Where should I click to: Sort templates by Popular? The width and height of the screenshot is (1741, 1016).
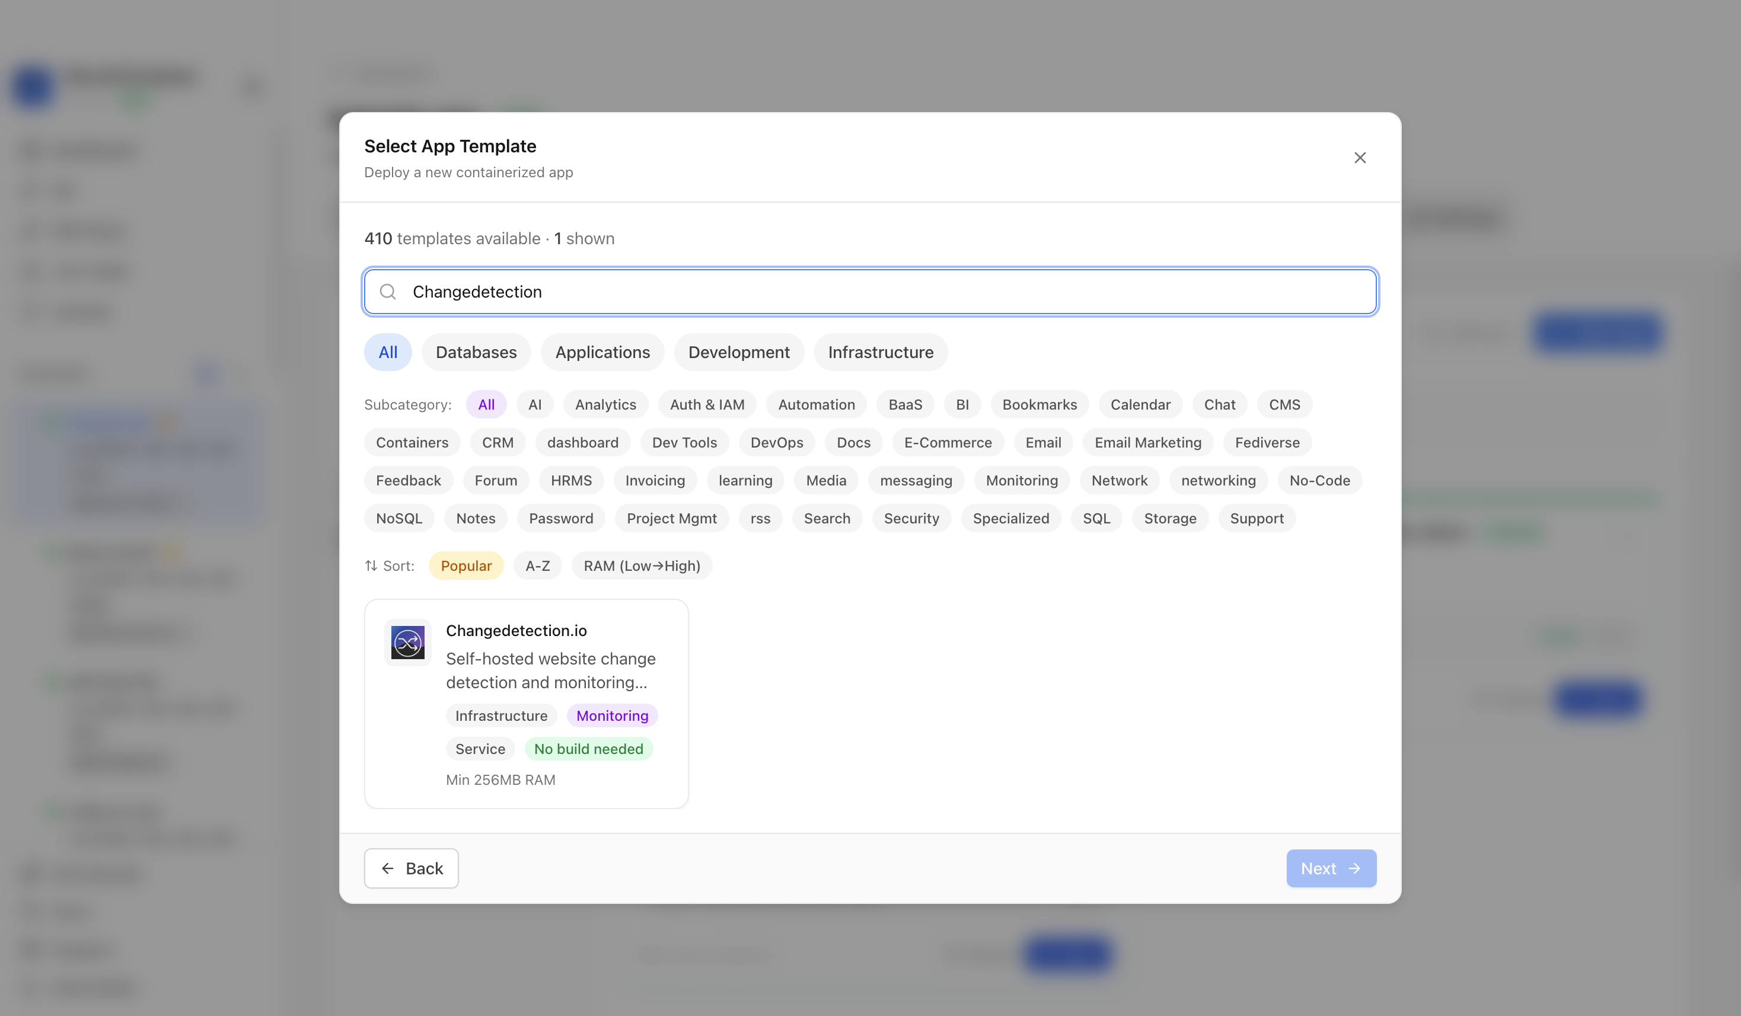click(465, 565)
